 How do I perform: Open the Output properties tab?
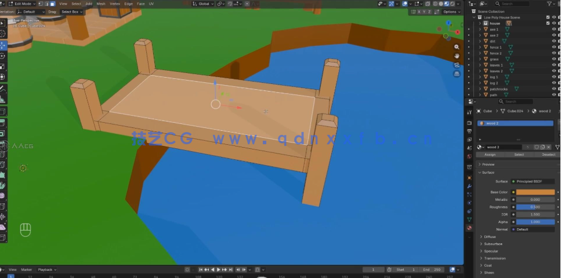point(469,131)
